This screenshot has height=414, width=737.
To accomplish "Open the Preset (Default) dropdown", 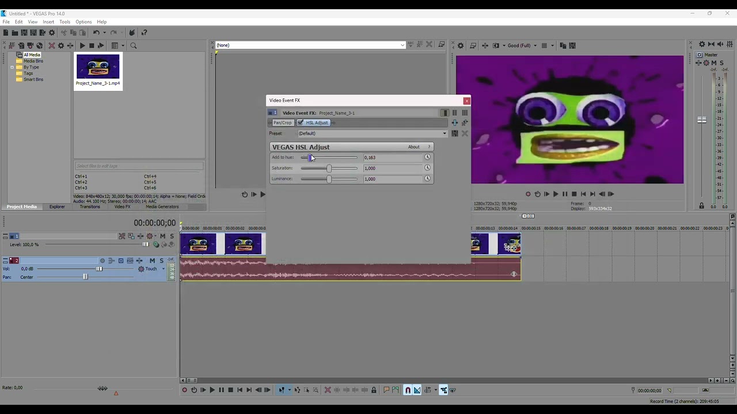I will pyautogui.click(x=372, y=133).
